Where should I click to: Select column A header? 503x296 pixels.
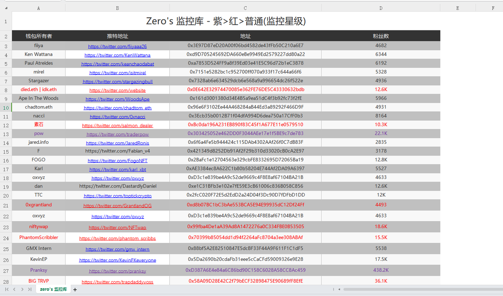[x=39, y=8]
